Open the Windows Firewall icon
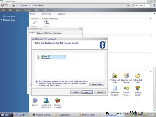This screenshot has width=156, height=117. pos(58,101)
